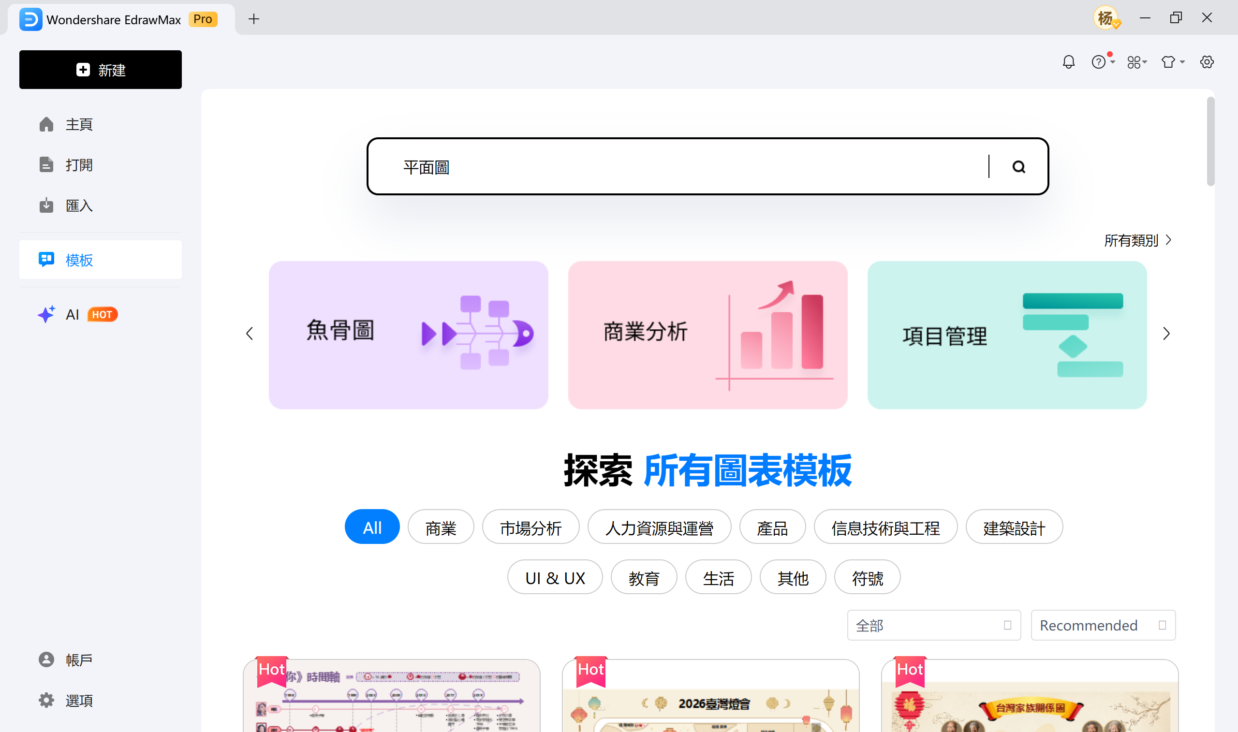This screenshot has width=1238, height=732.
Task: Open the 帳戶 account section
Action: click(78, 659)
